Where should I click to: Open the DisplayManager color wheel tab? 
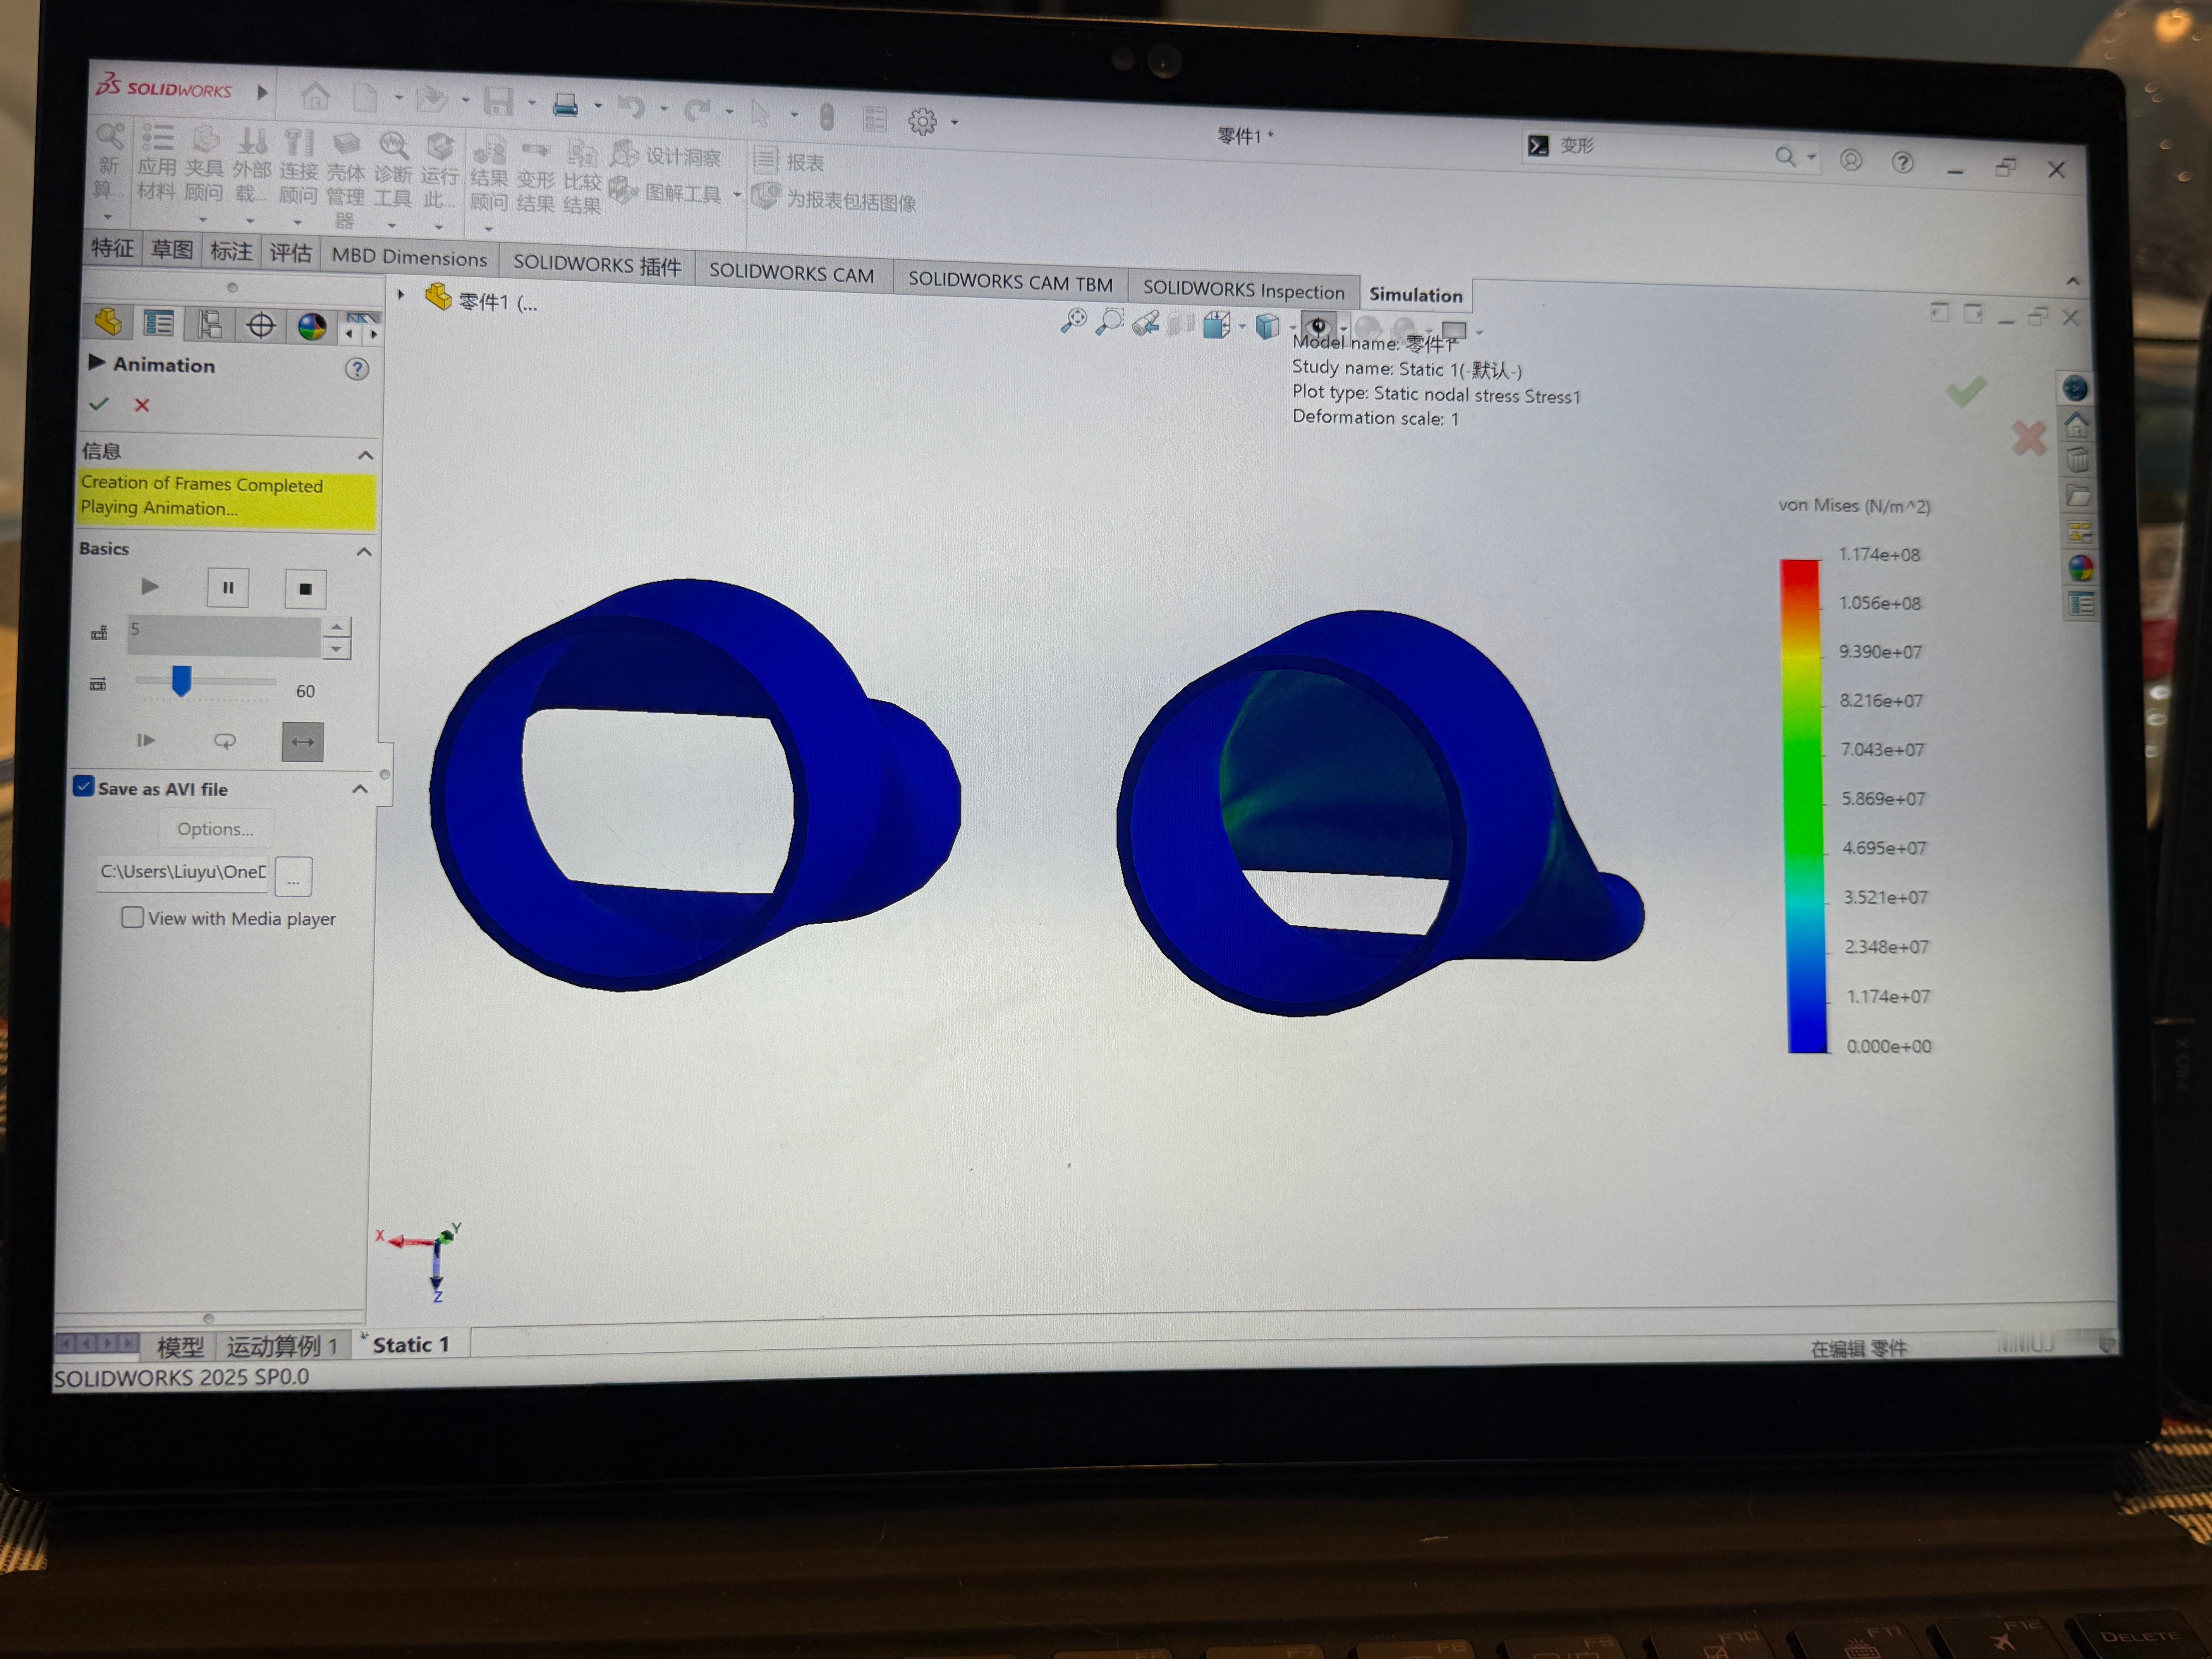coord(312,326)
